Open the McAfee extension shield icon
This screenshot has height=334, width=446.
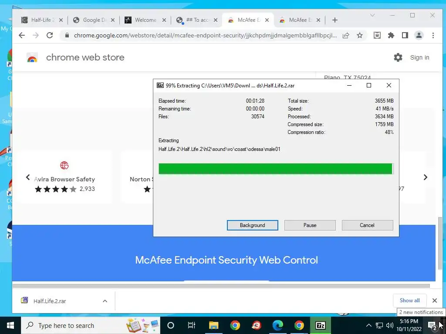(377, 35)
